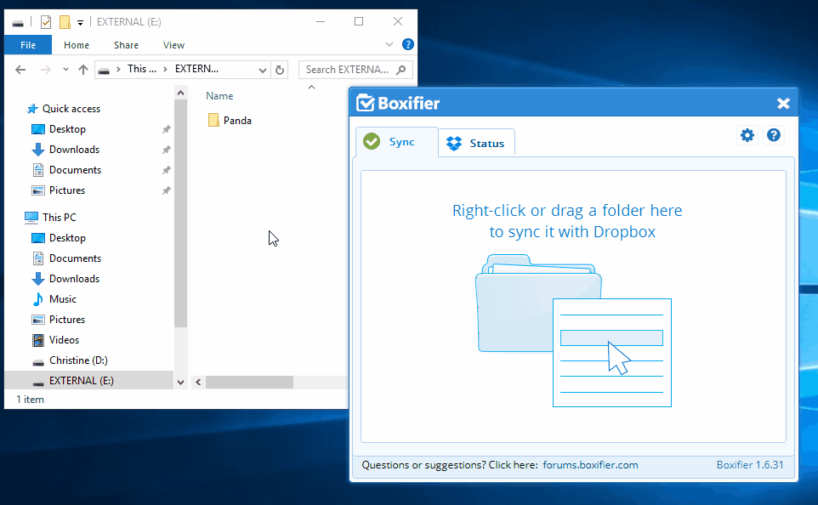Click the This PC monitor icon
818x505 pixels.
pos(31,217)
